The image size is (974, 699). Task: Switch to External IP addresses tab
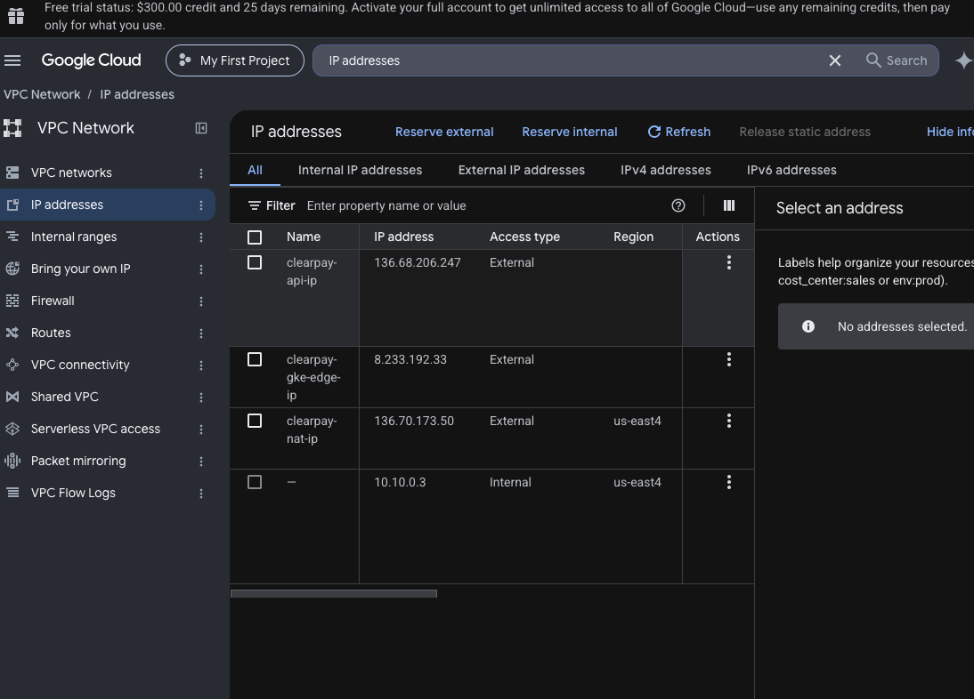click(x=521, y=170)
